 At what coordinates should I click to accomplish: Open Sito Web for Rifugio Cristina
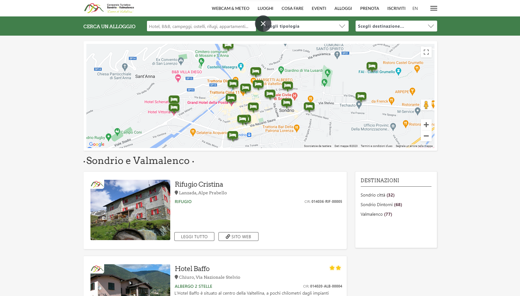(238, 237)
